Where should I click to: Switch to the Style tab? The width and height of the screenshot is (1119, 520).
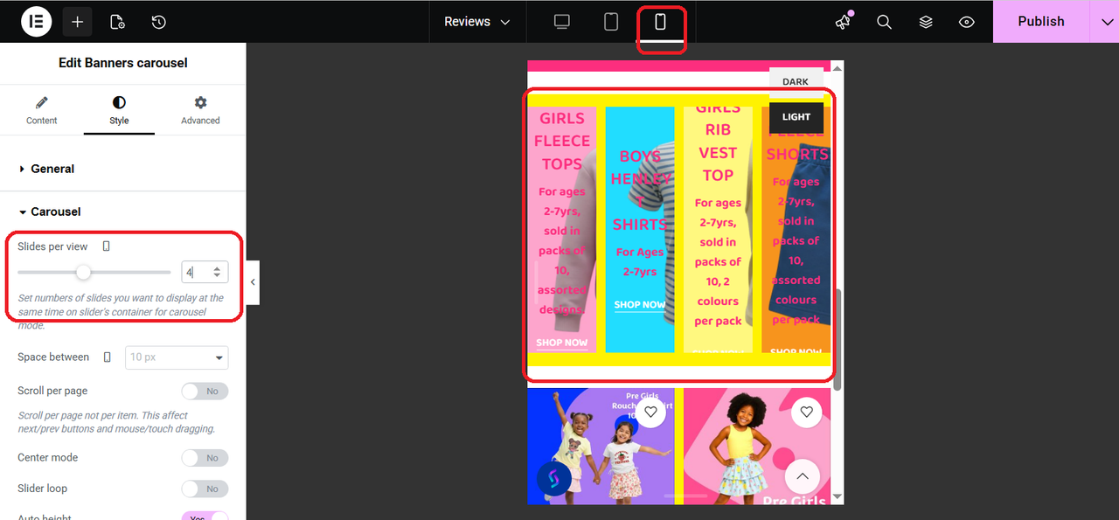tap(119, 110)
